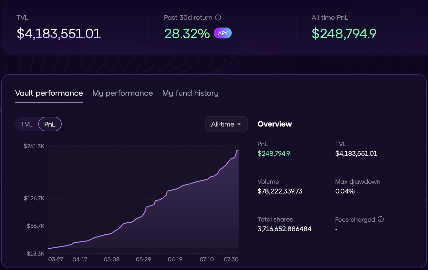Select the PnL chart toggle

pyautogui.click(x=50, y=124)
